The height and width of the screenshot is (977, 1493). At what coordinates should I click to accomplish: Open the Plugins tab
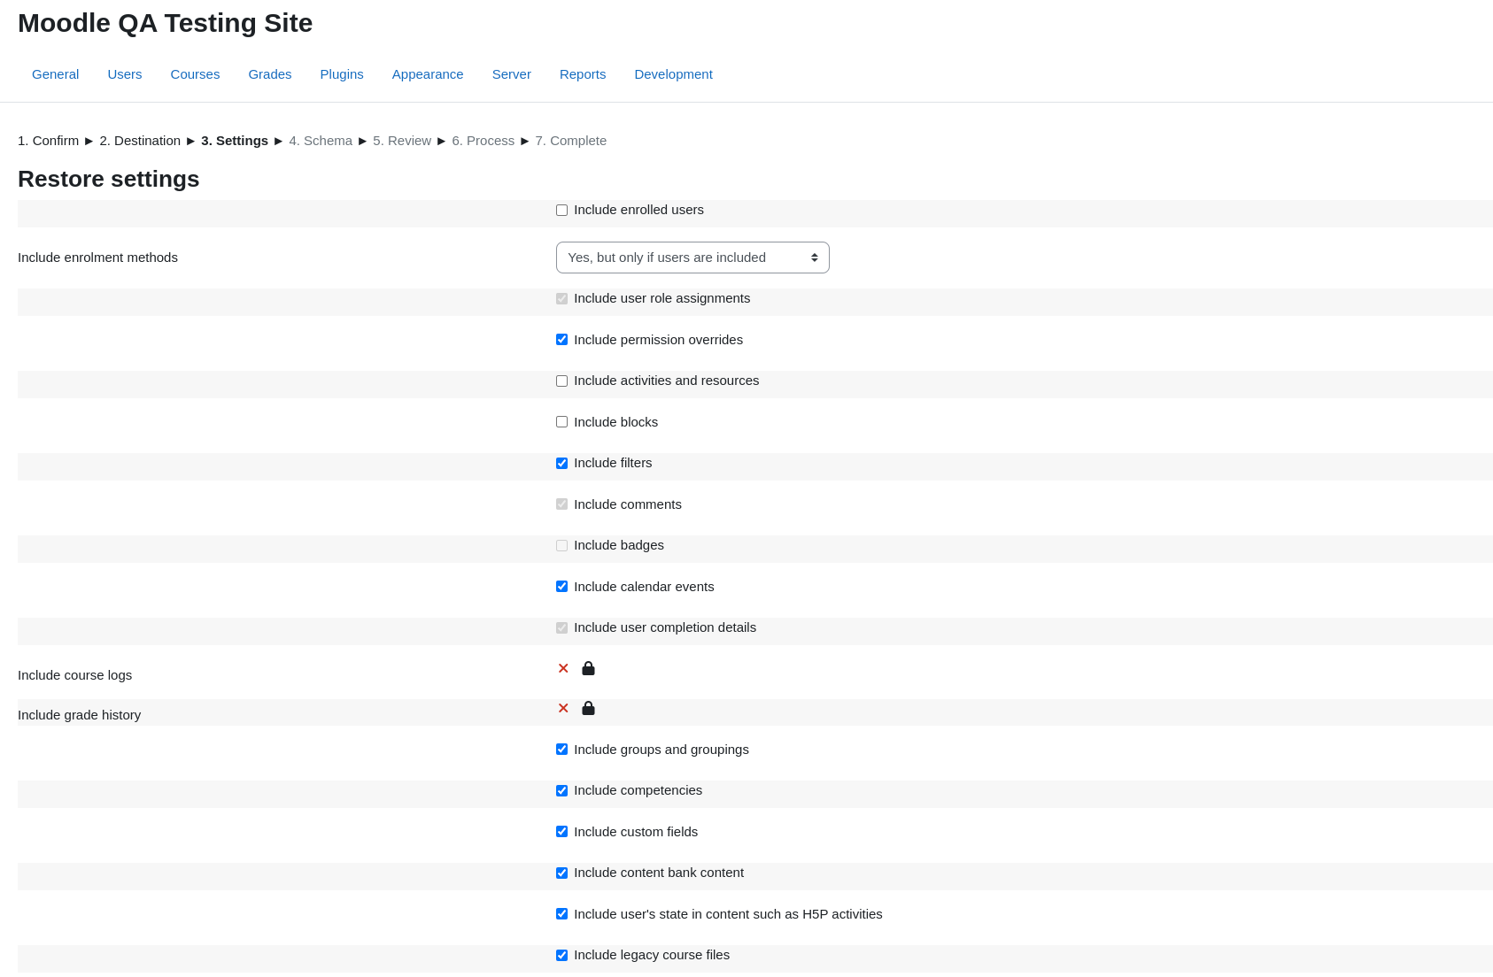[x=342, y=74]
